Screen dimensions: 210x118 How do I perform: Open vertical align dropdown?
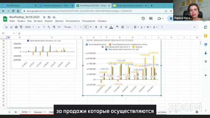[142, 27]
